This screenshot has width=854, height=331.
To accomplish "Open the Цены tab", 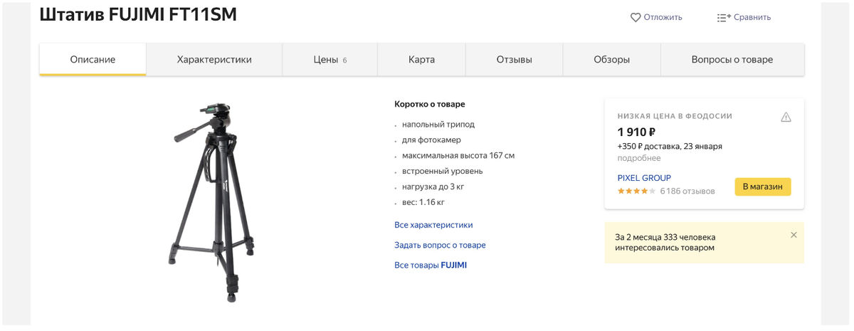I will (x=330, y=60).
